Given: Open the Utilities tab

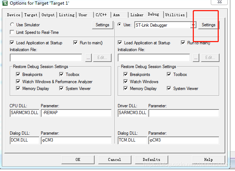Looking at the screenshot, I should [175, 15].
